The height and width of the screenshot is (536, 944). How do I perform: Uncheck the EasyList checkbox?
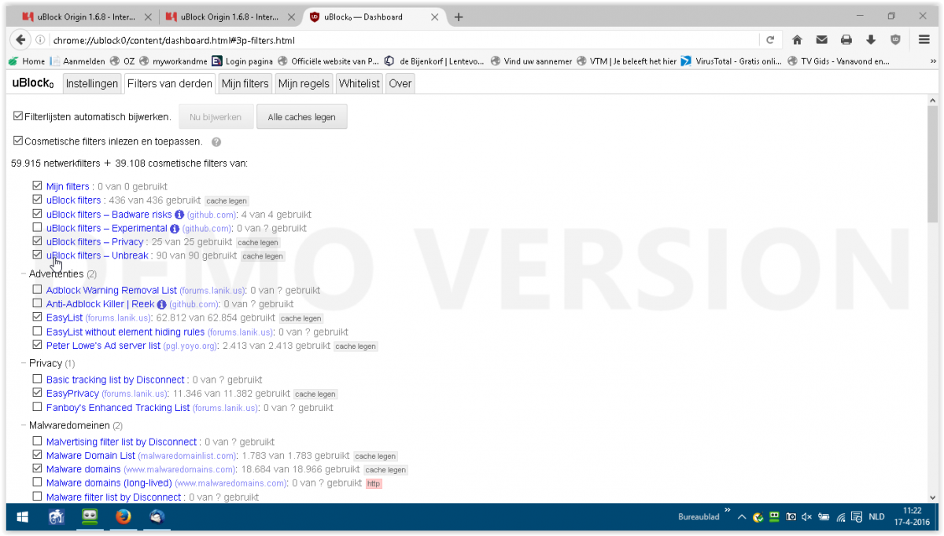37,318
